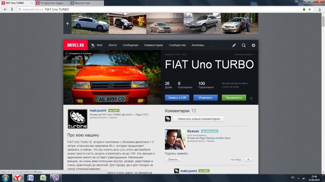The width and height of the screenshot is (325, 182).
Task: Open the pencil write-post icon
Action: coord(234,45)
